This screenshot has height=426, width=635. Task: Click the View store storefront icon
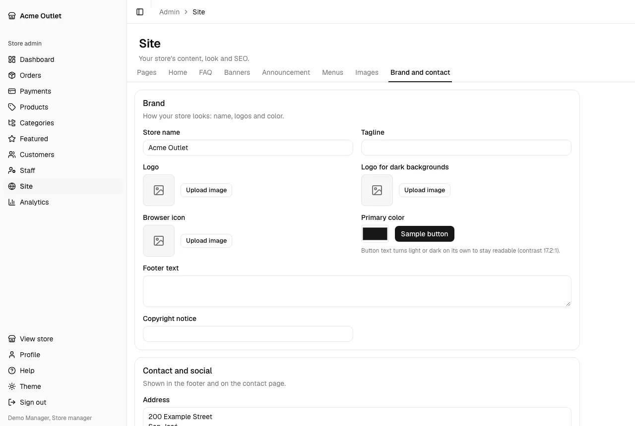(x=12, y=339)
